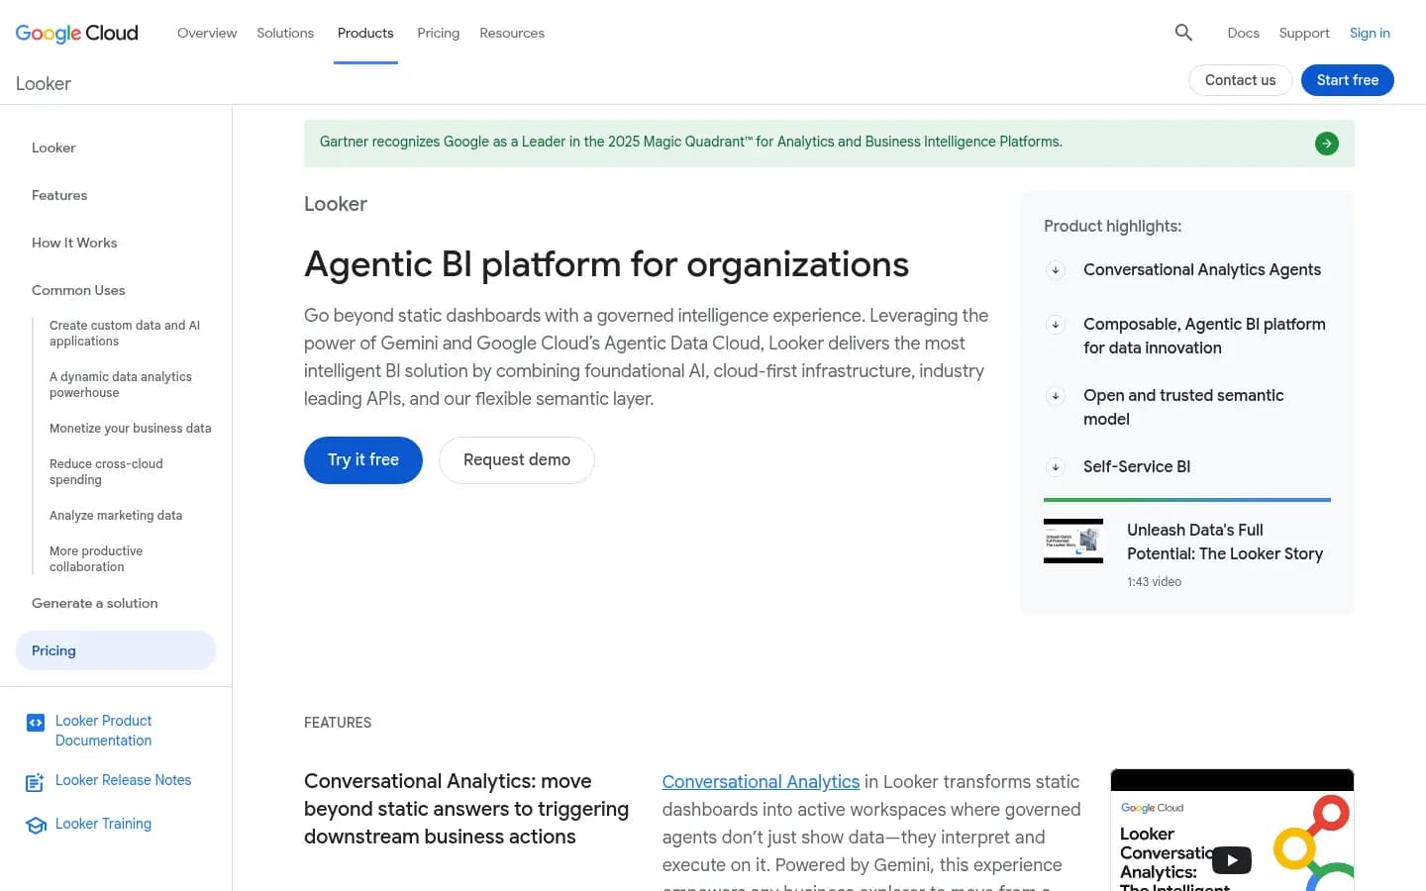This screenshot has height=891, width=1426.
Task: Click the Looker Product Documentation code icon
Action: (36, 723)
